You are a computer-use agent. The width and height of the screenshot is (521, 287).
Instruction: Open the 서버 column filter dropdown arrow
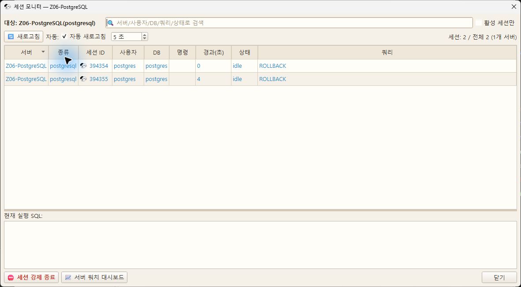pos(43,52)
